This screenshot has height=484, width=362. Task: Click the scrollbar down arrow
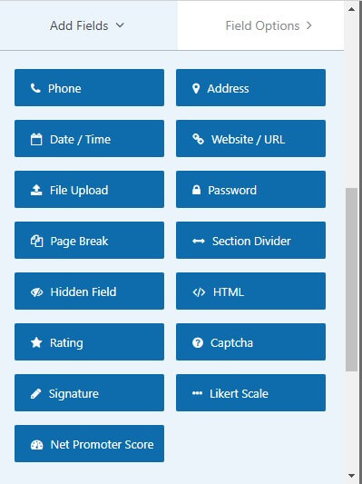tap(351, 475)
